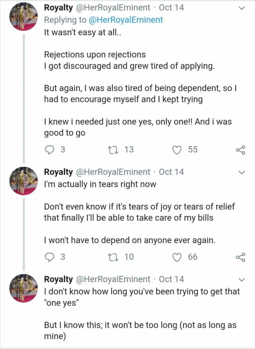255x349 pixels.
Task: Like the tweet with 55 likes
Action: tap(177, 150)
